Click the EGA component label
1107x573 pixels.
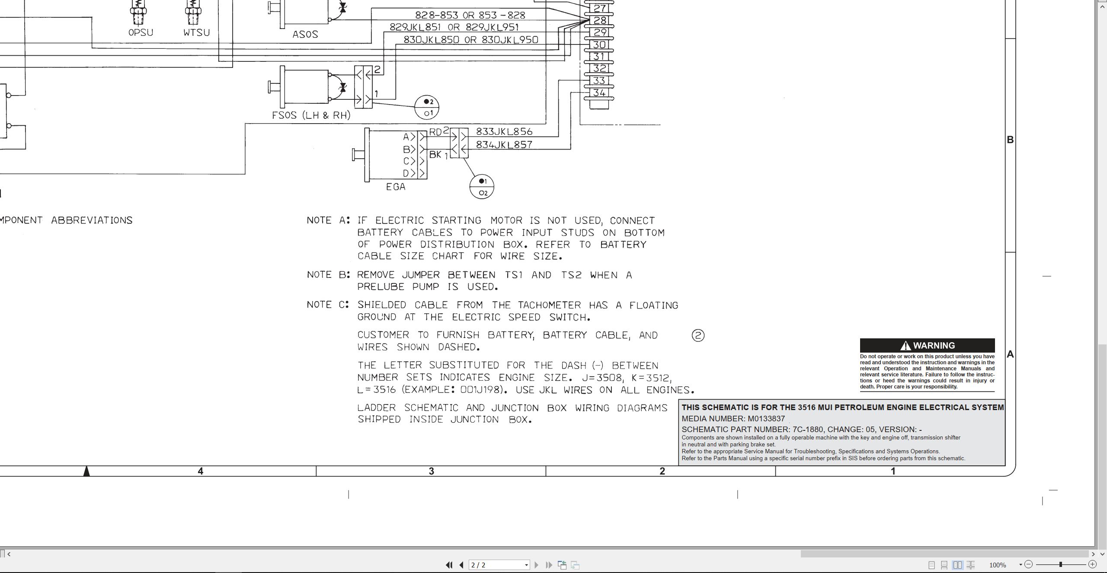pos(396,187)
